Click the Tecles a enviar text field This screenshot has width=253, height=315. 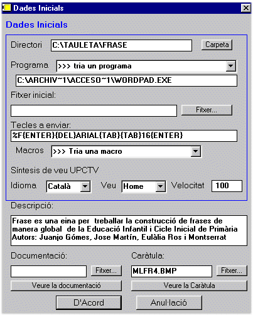(124, 136)
